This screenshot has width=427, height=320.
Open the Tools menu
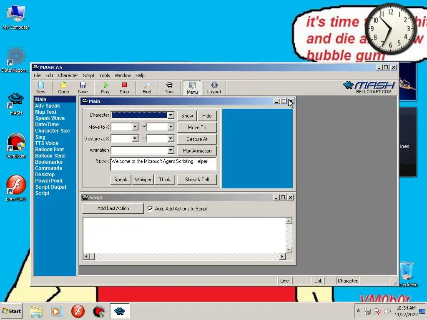coord(105,75)
